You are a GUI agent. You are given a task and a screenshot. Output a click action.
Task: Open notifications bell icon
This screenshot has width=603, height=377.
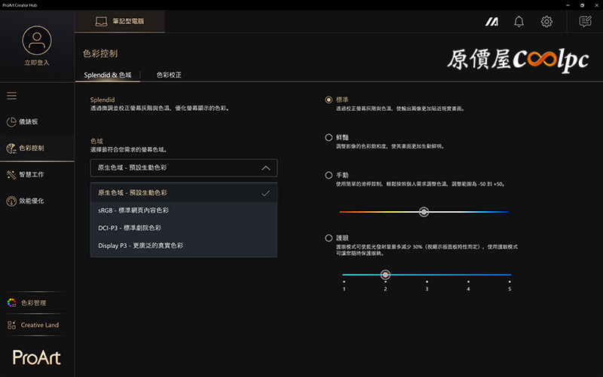point(519,22)
